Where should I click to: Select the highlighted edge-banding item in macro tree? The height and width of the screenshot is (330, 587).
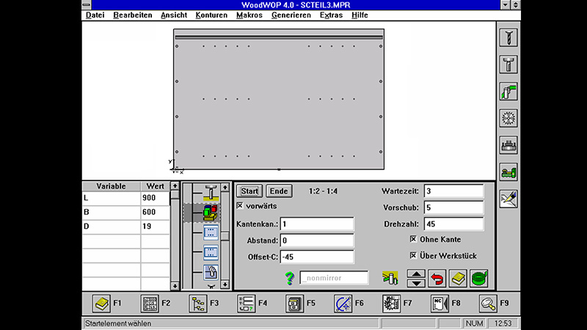pos(211,213)
